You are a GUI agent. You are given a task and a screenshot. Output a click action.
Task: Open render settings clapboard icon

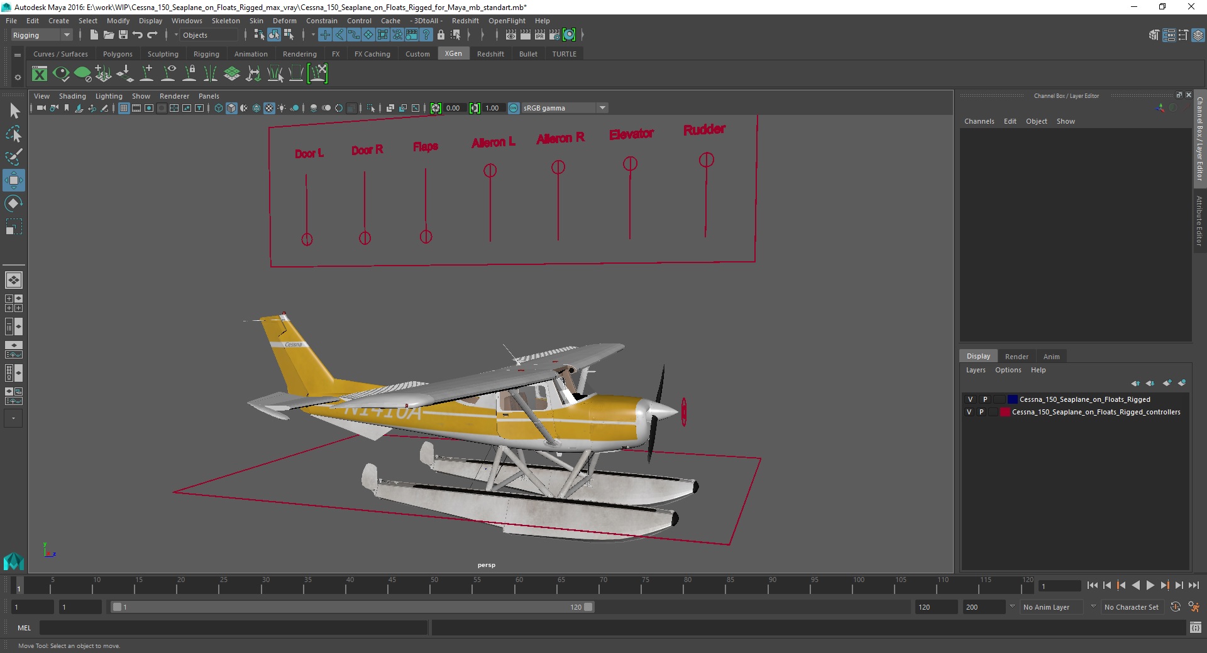pos(554,35)
